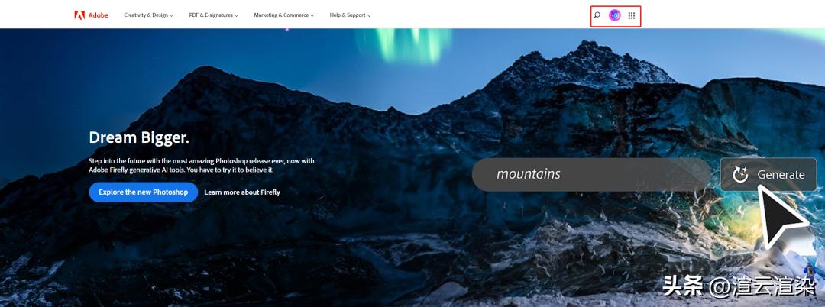Viewport: 825px width, 307px height.
Task: Expand the chevron beside Creativity & Design
Action: [172, 16]
